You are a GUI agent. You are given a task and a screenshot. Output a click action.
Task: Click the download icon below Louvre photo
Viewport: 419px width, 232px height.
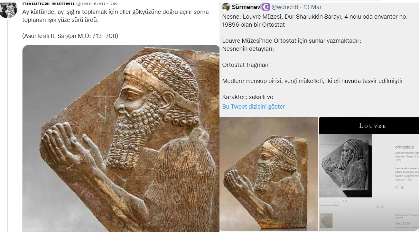[x=378, y=206]
